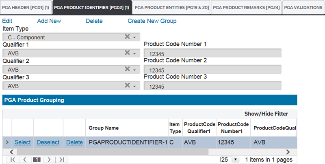Clear the Item Type selection with X
The height and width of the screenshot is (164, 325).
[x=127, y=37]
